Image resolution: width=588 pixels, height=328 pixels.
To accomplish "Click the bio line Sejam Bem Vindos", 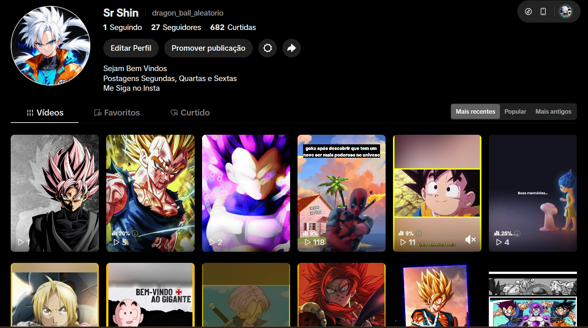I will coord(135,68).
